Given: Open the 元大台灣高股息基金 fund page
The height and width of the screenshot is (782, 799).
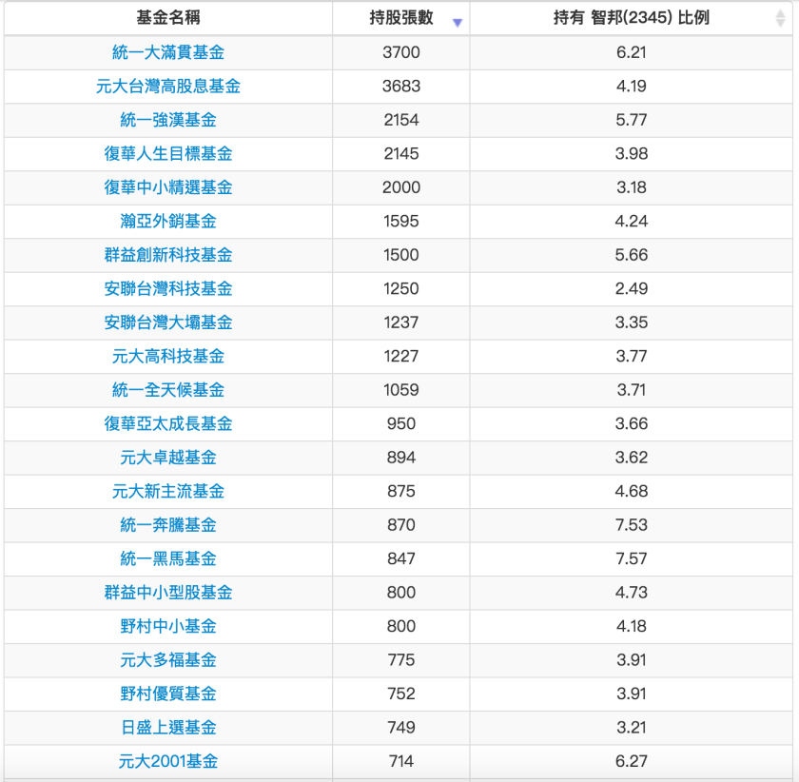Looking at the screenshot, I should tap(167, 86).
